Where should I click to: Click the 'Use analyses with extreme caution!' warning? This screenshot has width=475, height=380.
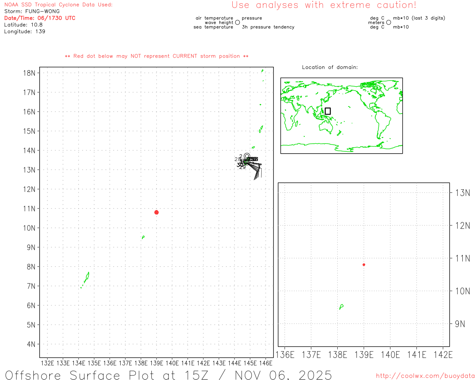(x=324, y=5)
